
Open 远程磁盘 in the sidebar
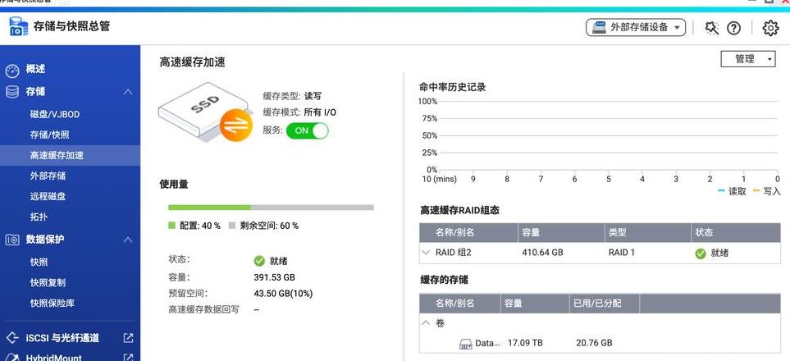[48, 197]
